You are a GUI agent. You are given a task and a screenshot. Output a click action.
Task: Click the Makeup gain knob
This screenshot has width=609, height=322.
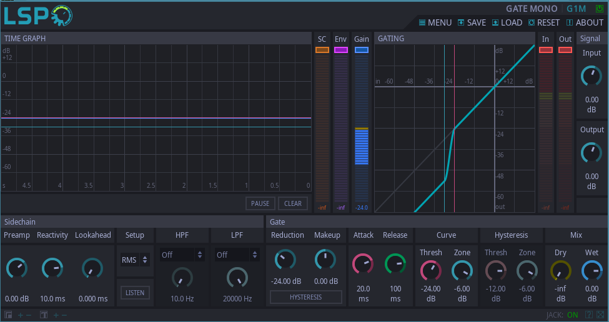coord(325,260)
